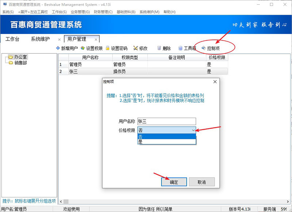Select the 办公室 folder icon
Screen dimensions: 292x212
(11, 57)
